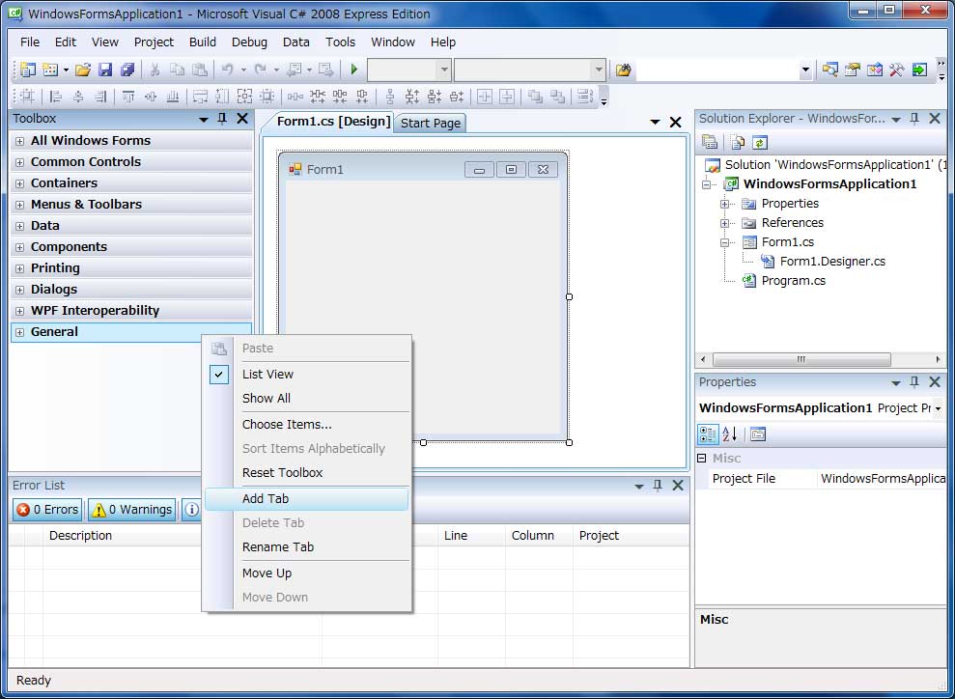Expand the Containers toolbox group
The width and height of the screenshot is (955, 699).
click(x=19, y=183)
